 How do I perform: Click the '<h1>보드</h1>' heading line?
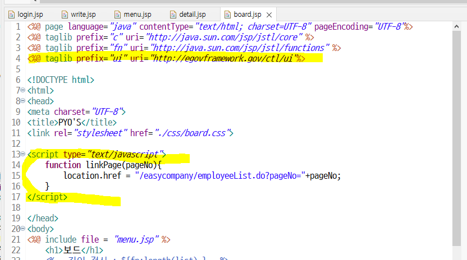(74, 250)
